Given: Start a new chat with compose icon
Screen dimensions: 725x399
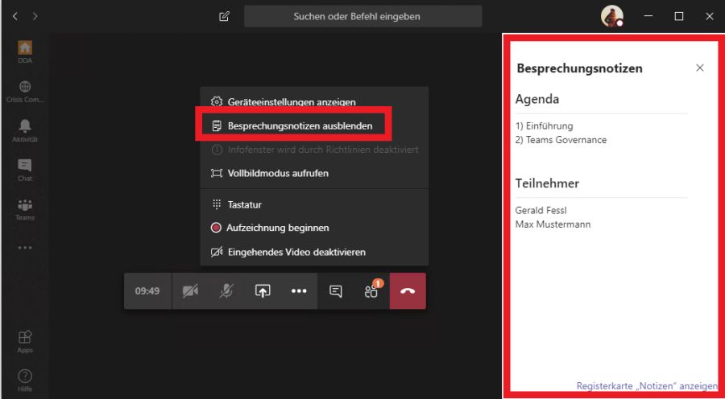Looking at the screenshot, I should coord(224,17).
